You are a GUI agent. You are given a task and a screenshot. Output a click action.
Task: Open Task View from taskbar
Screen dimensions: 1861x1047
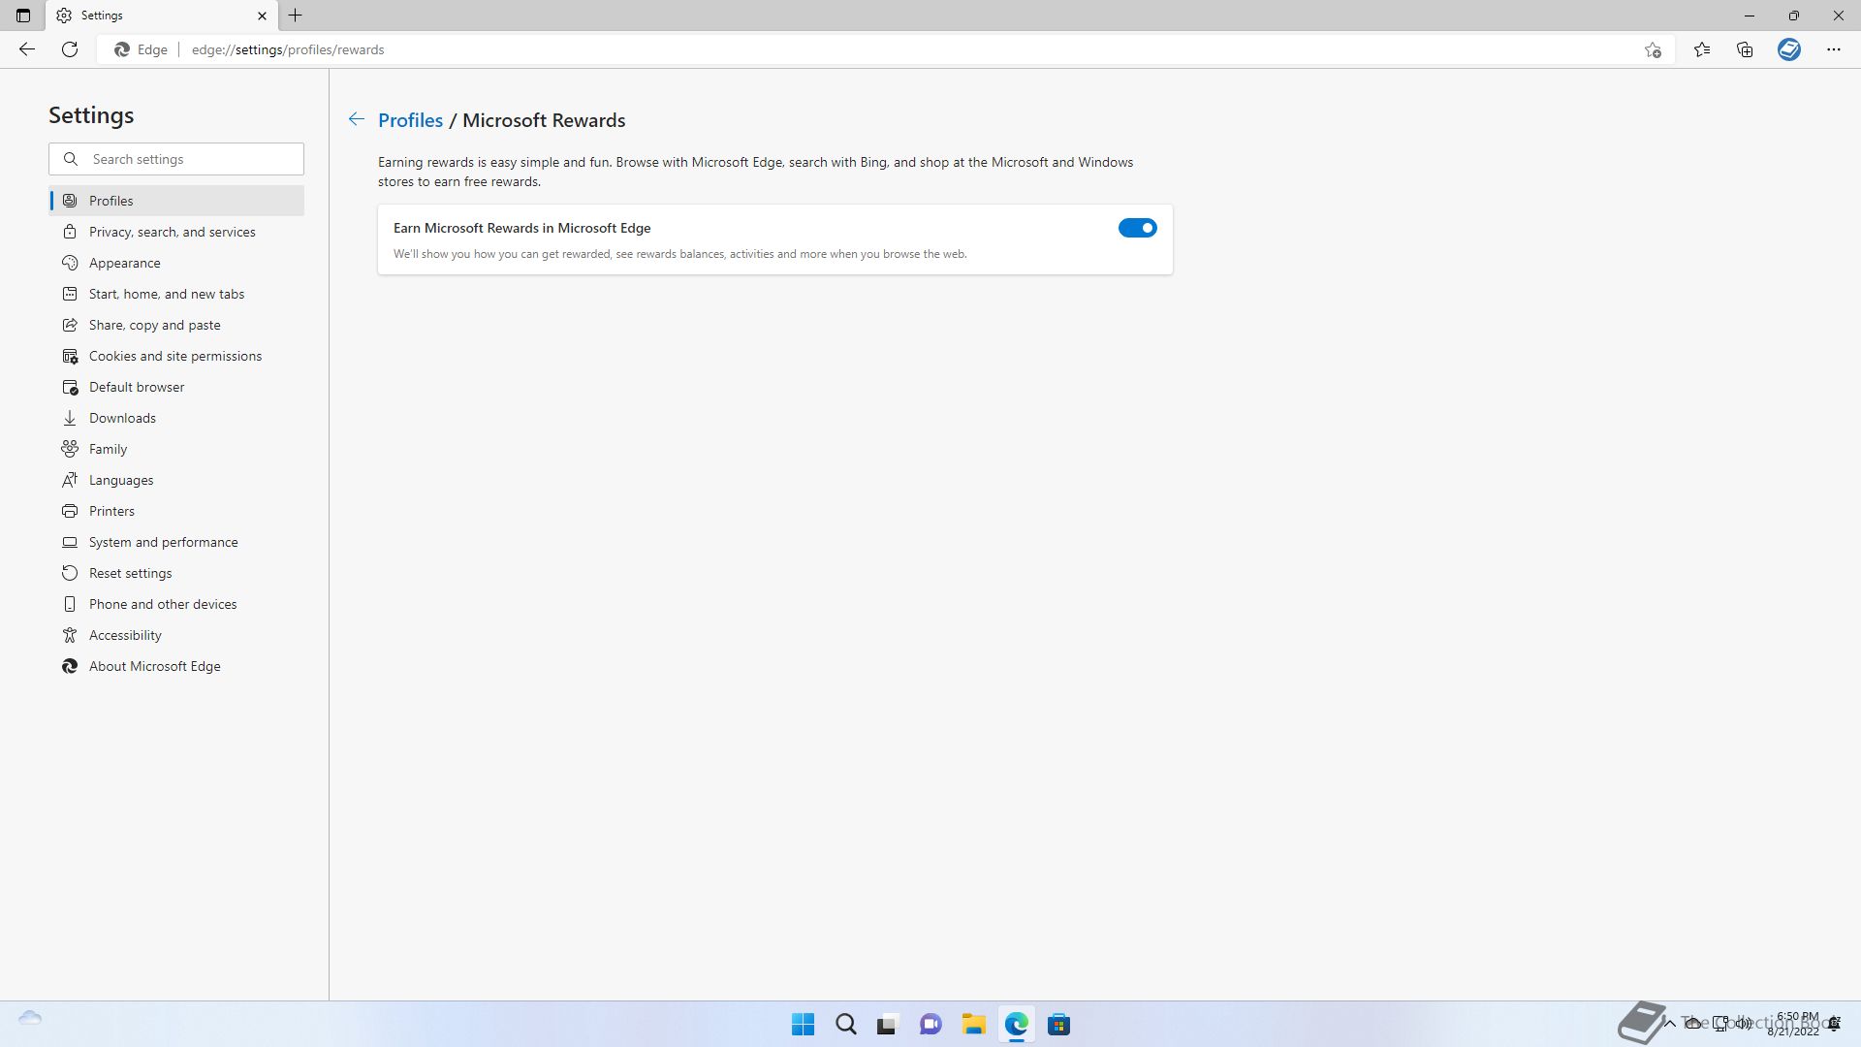pos(887,1025)
